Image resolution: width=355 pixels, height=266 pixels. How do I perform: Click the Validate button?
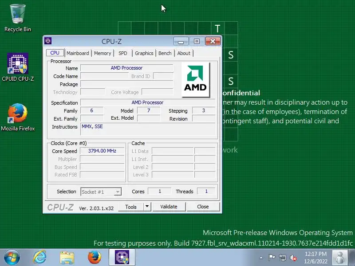169,207
